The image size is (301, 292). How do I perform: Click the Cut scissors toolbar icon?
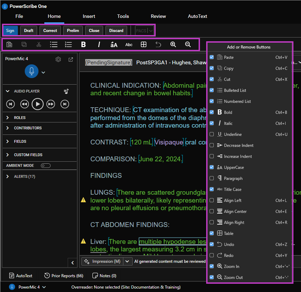click(39, 45)
